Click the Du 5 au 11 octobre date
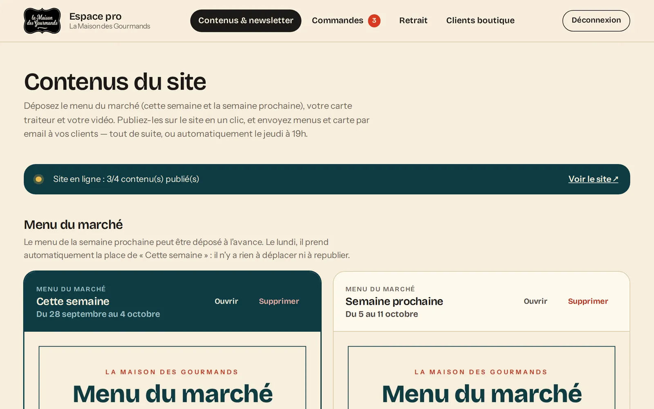Viewport: 654px width, 409px height. [382, 314]
